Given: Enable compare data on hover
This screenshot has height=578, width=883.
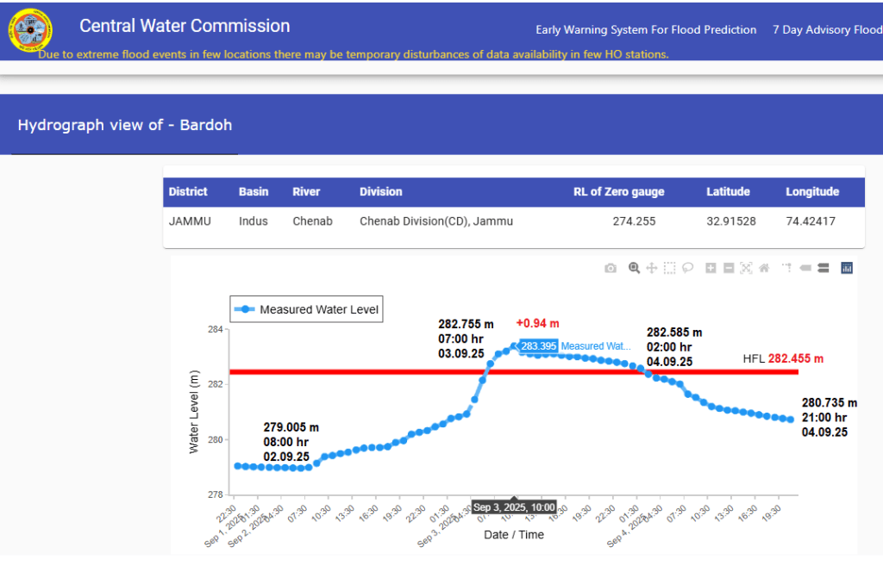Looking at the screenshot, I should [824, 268].
